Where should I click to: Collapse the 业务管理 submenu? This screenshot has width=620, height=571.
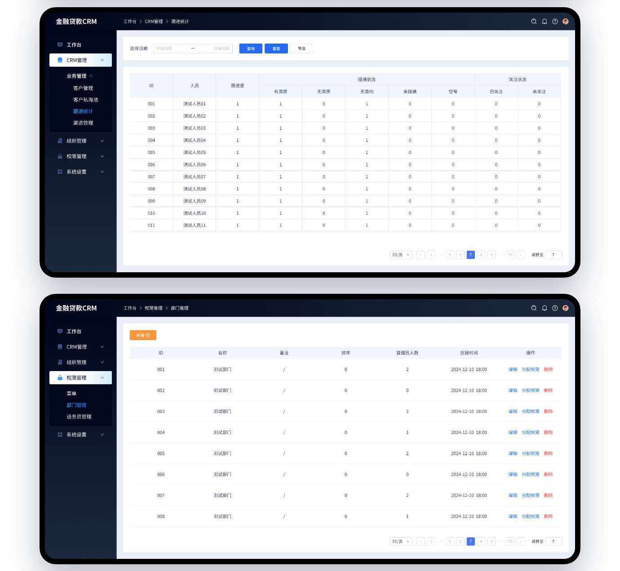click(91, 76)
